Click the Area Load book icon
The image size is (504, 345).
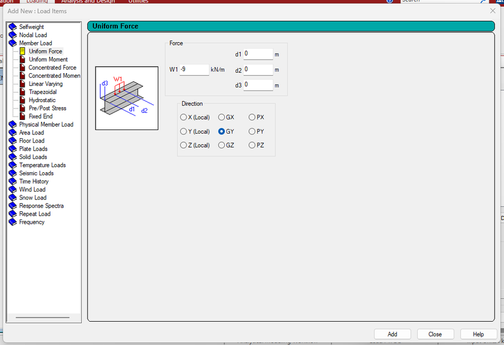13,132
